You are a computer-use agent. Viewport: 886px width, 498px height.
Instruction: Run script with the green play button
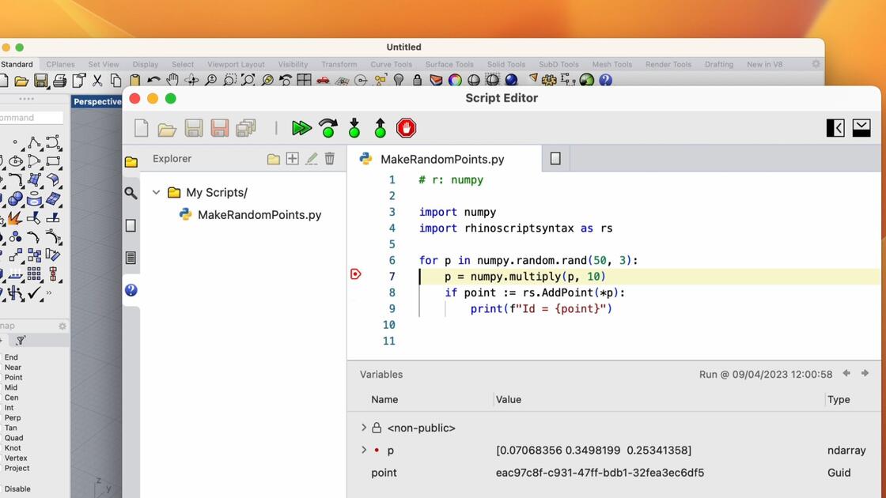coord(301,128)
